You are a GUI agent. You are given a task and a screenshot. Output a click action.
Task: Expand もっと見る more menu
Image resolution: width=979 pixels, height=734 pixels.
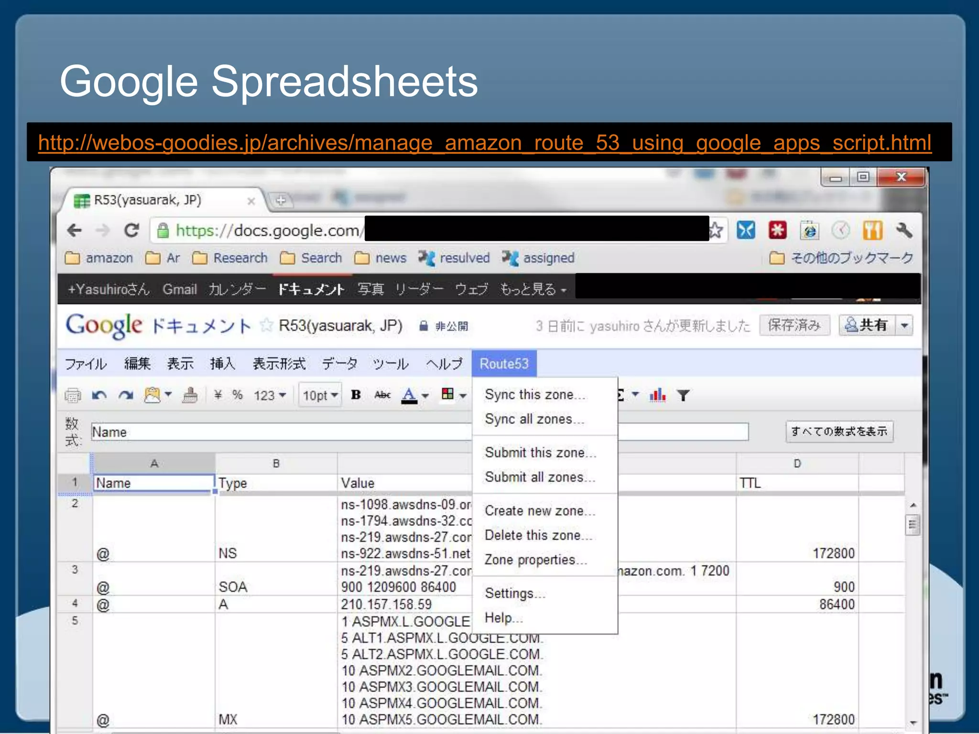pos(533,289)
